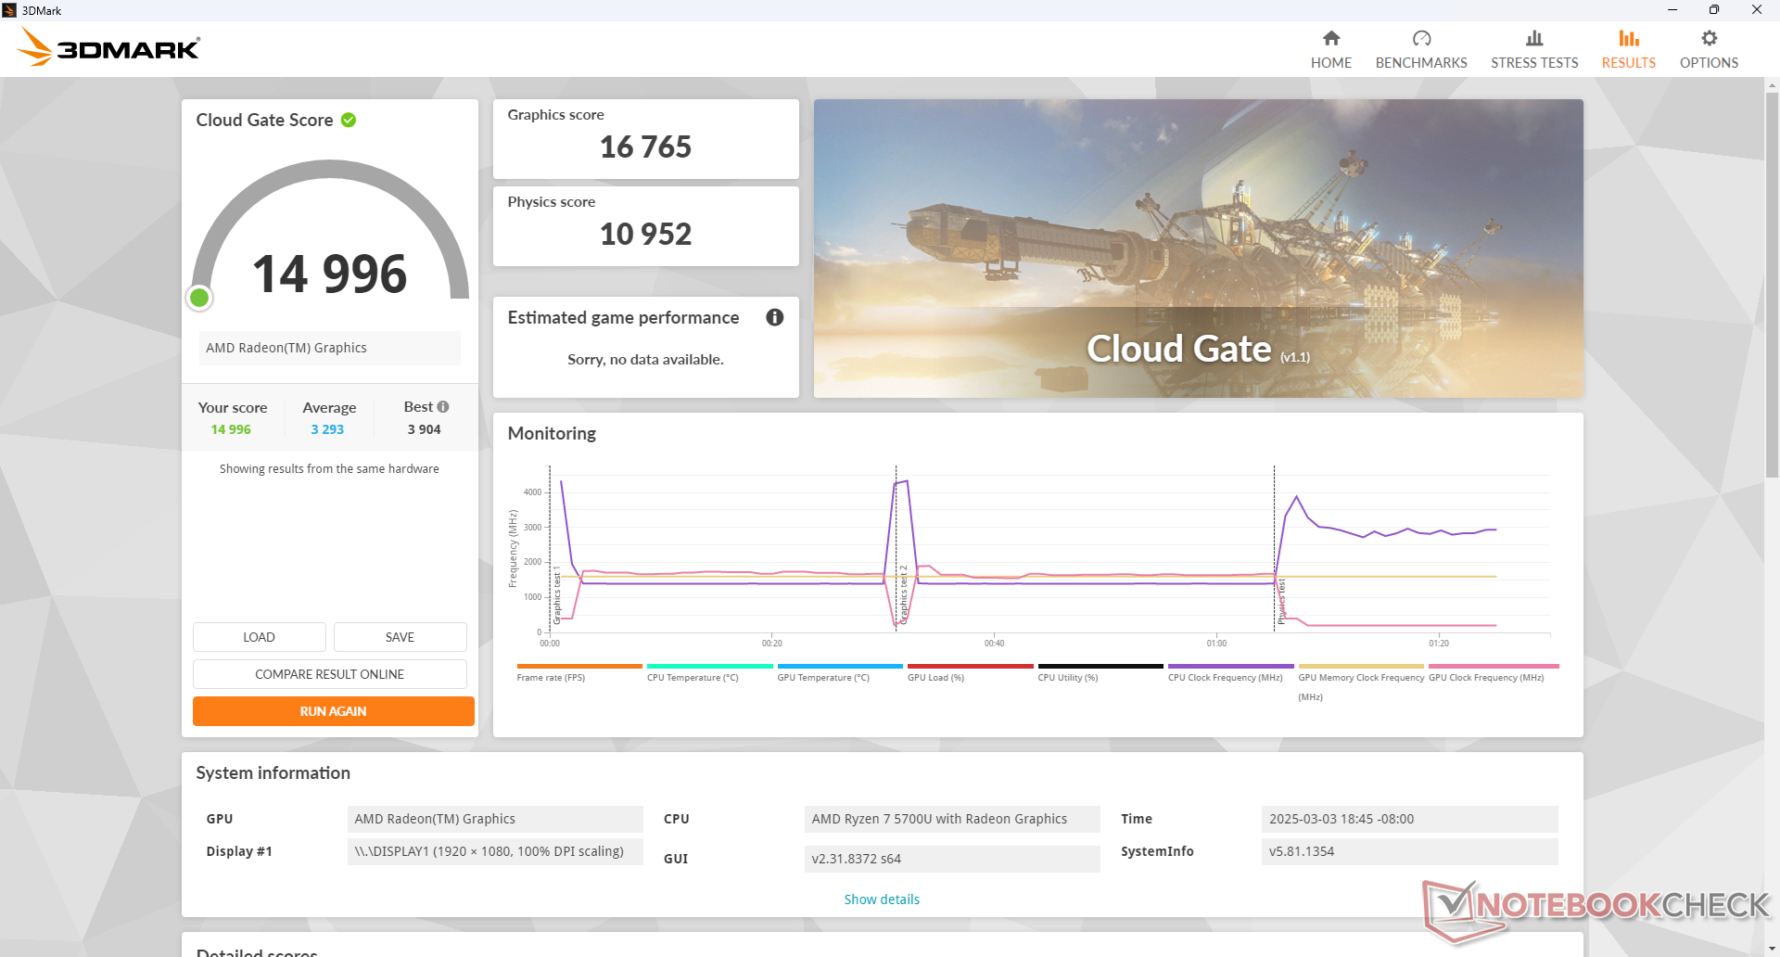Click the CPU value AMD Ryzen 7 5700U

click(x=952, y=819)
